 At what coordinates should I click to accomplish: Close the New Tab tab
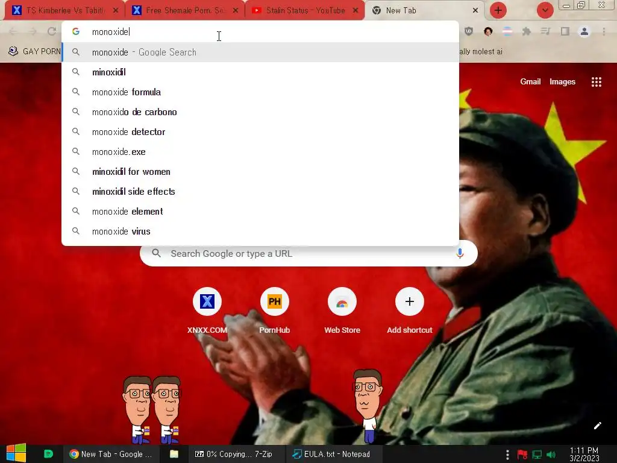coord(475,11)
